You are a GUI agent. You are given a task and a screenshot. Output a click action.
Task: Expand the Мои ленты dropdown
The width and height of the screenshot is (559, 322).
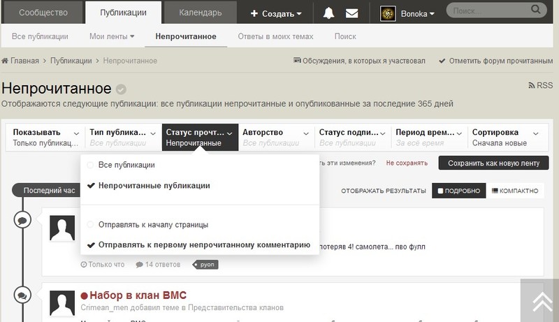112,36
